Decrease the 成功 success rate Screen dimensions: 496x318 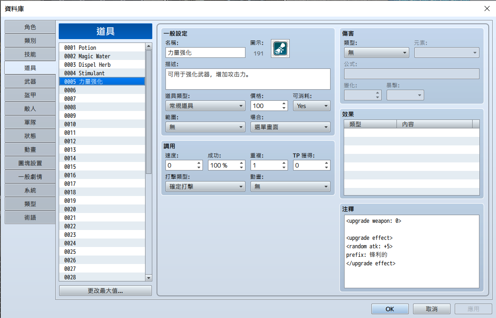click(x=241, y=168)
